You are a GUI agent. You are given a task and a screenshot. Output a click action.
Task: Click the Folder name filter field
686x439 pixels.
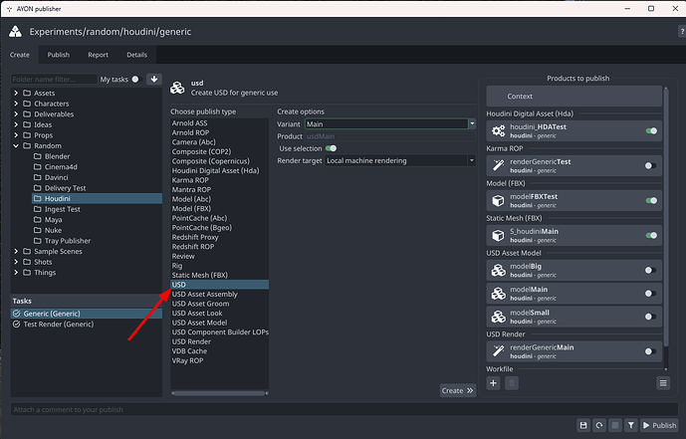pos(54,80)
